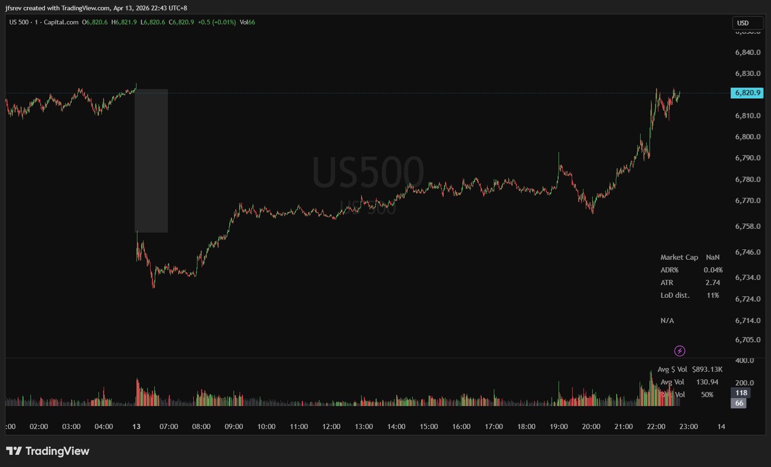Click the LoD dist. table row label
This screenshot has height=467, width=771.
click(675, 295)
